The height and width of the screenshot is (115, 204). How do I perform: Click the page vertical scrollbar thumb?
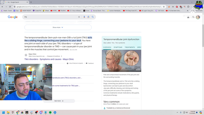coord(203,35)
